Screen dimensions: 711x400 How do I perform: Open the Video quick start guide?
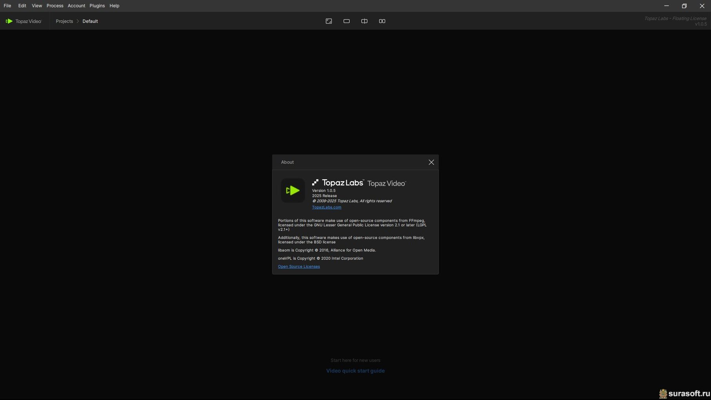tap(355, 371)
